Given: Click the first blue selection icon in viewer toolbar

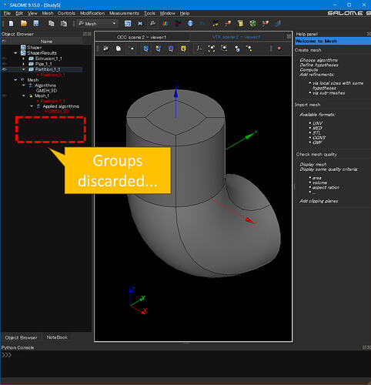Looking at the screenshot, I should pyautogui.click(x=145, y=49).
